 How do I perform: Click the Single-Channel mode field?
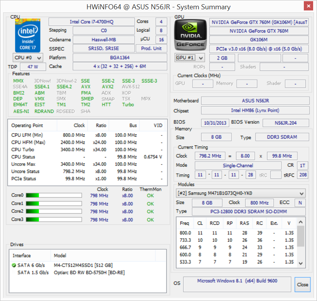238,166
